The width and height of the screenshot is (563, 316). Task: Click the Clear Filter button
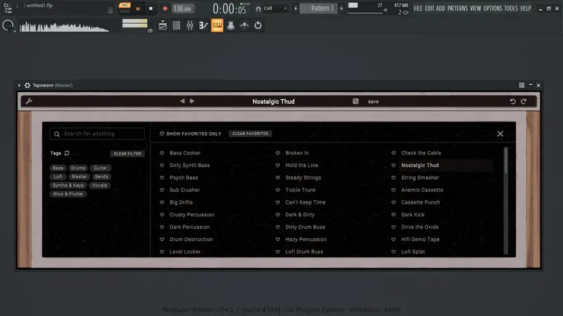(127, 154)
